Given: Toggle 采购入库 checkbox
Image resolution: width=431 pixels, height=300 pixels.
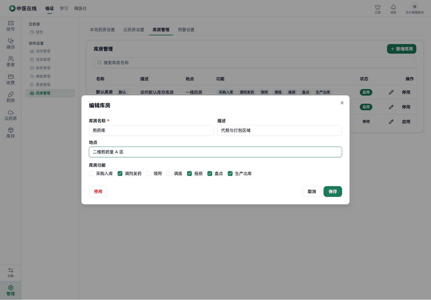Looking at the screenshot, I should tap(91, 174).
